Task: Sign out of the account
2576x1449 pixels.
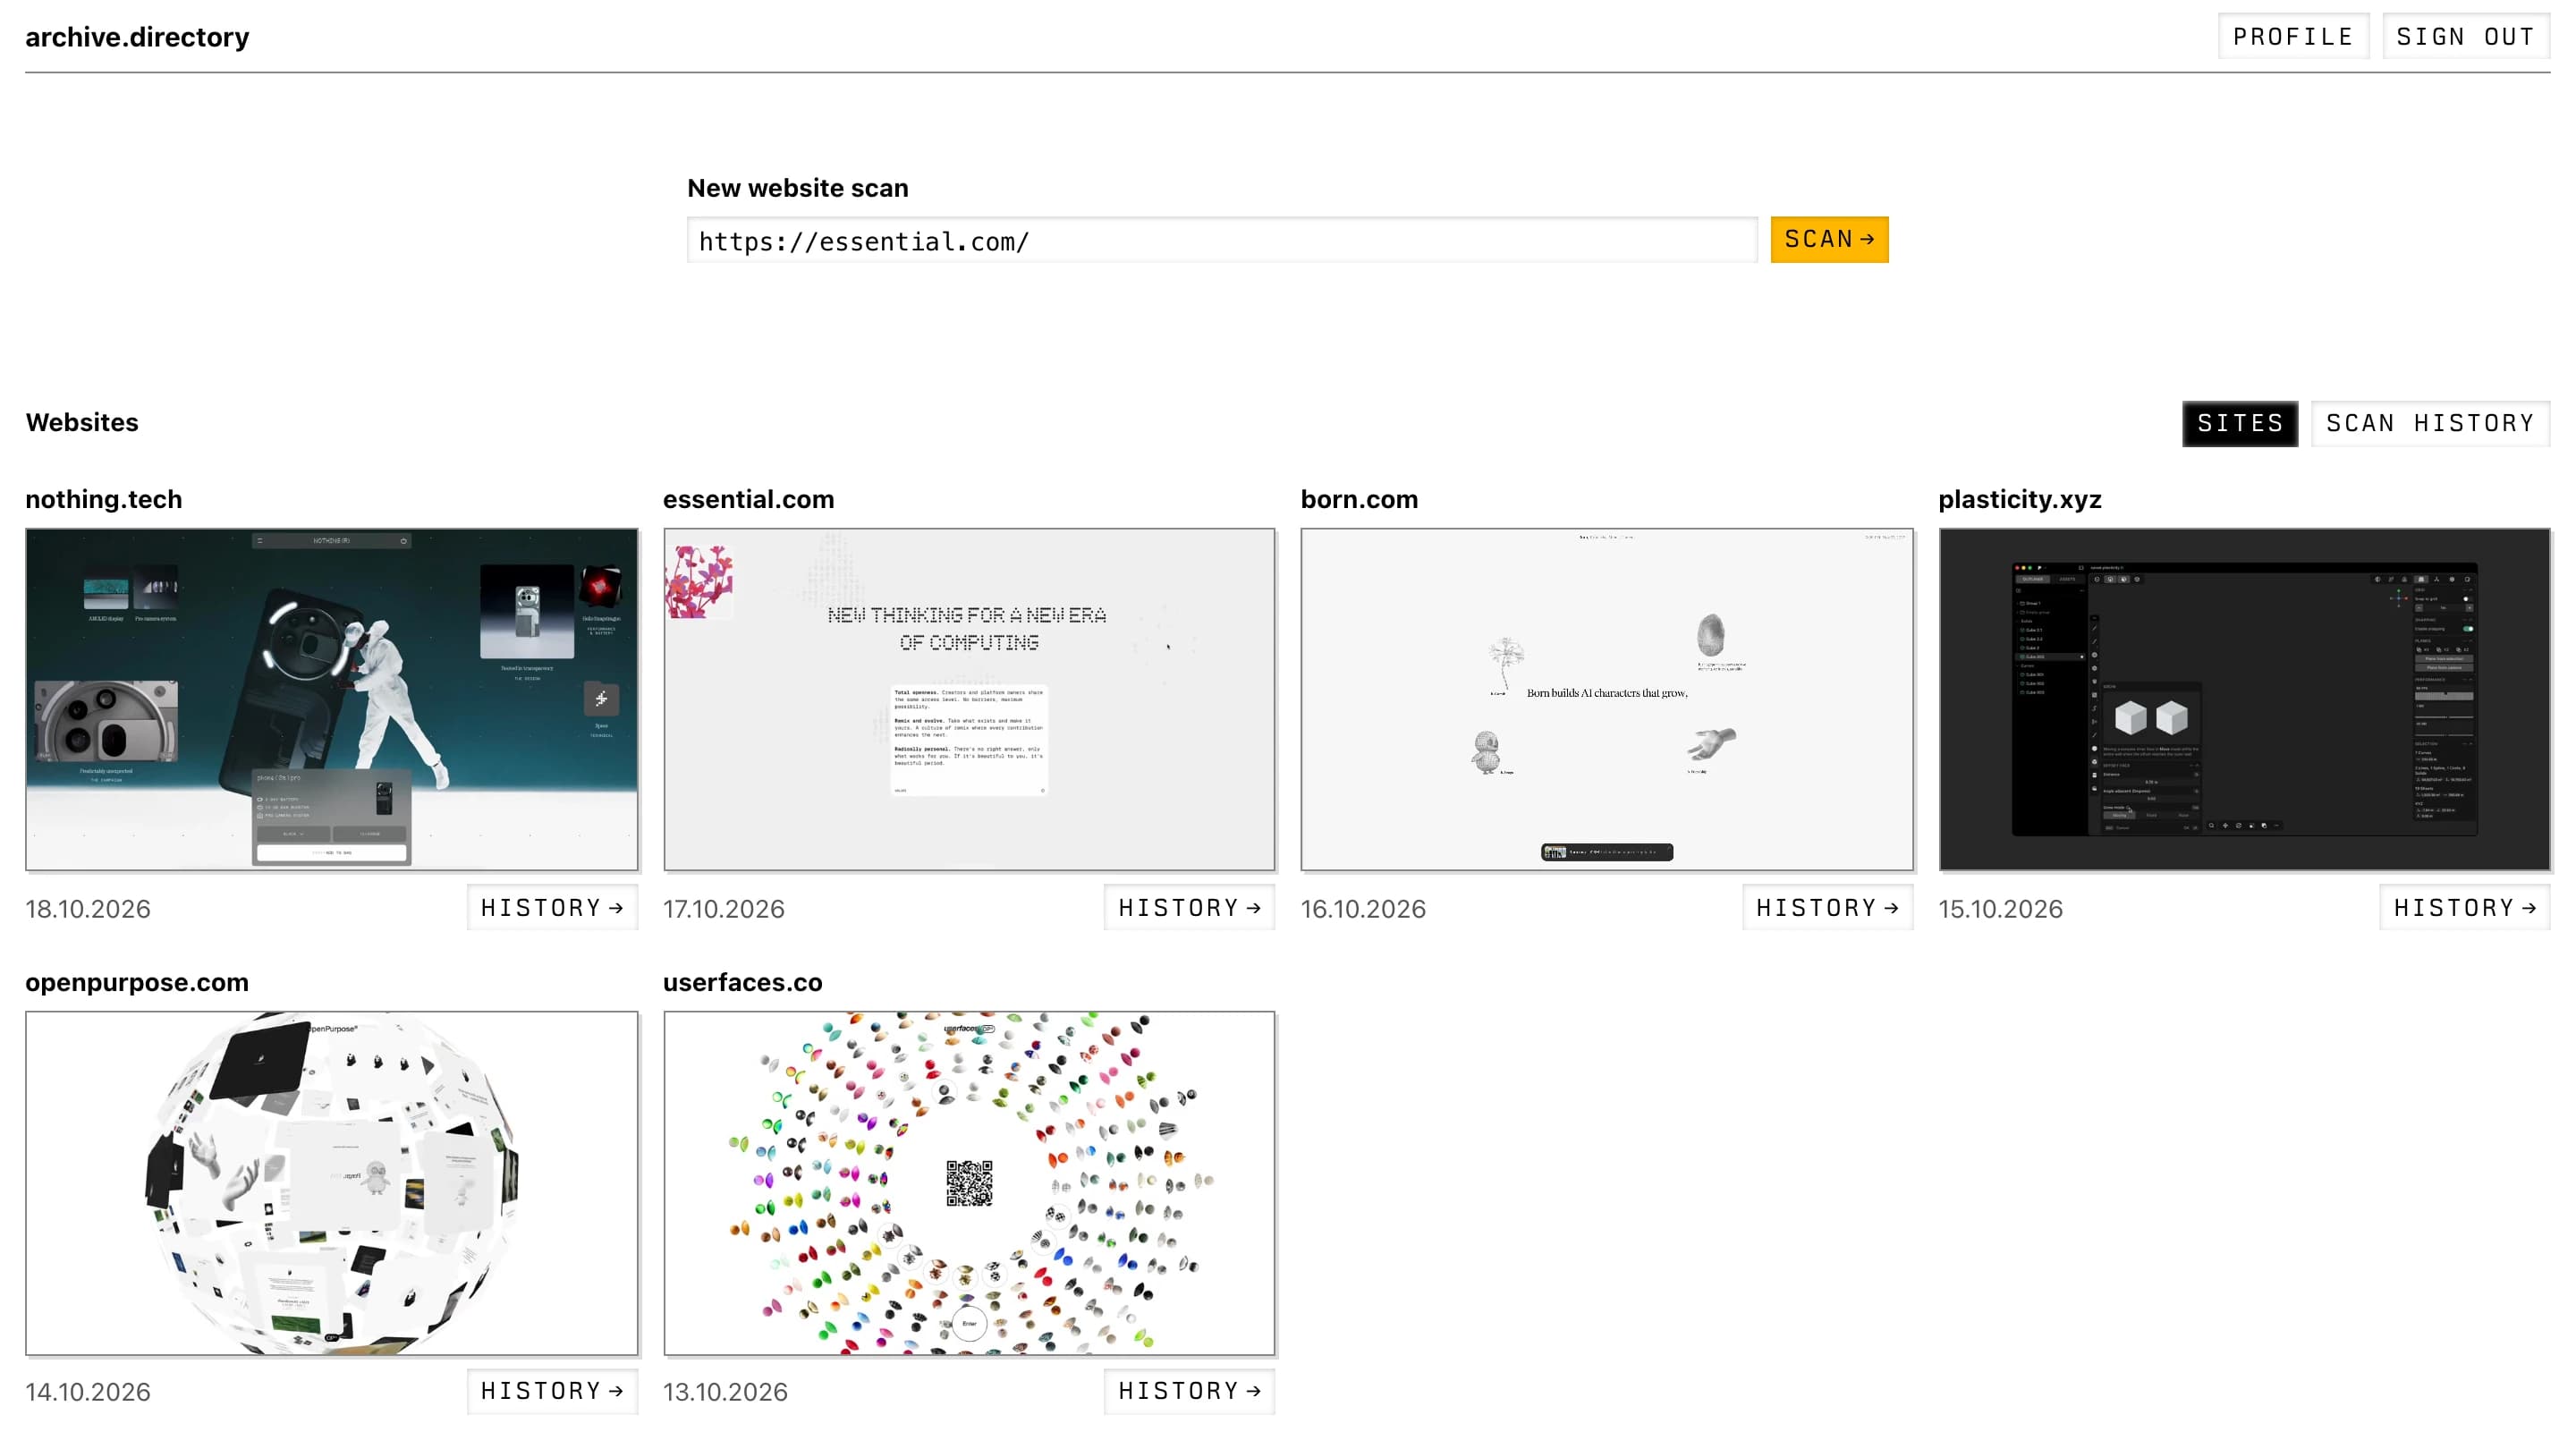Action: [2465, 37]
